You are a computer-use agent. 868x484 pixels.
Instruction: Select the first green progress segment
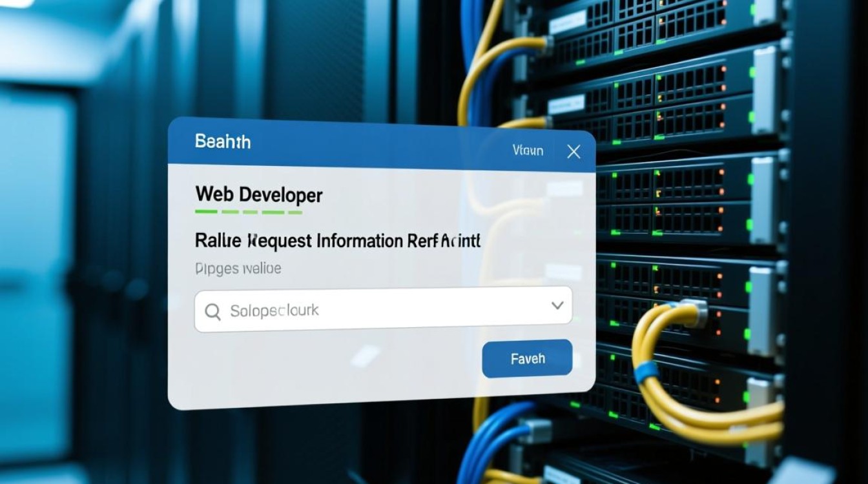205,212
